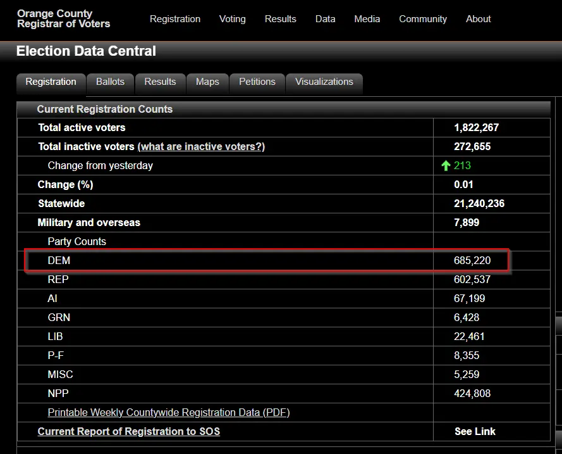Screen dimensions: 562x454
Task: Click the See Link cell
Action: 475,432
